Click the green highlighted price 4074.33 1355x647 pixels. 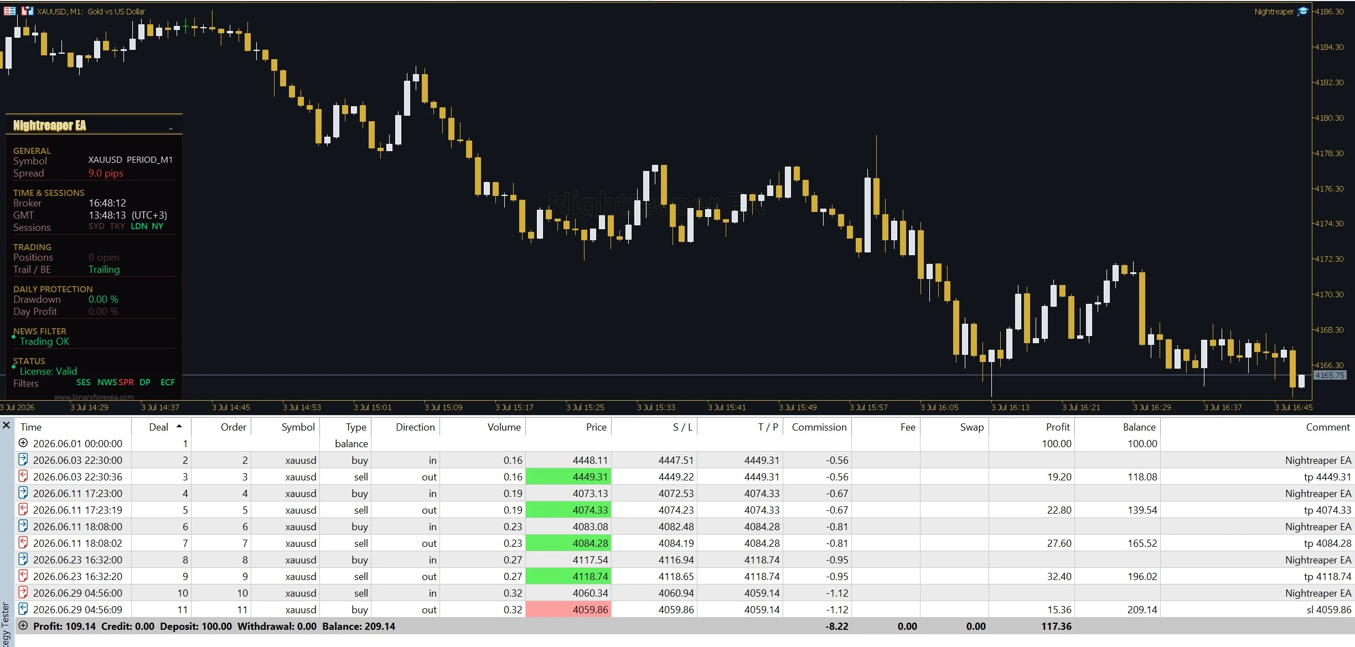tap(568, 510)
